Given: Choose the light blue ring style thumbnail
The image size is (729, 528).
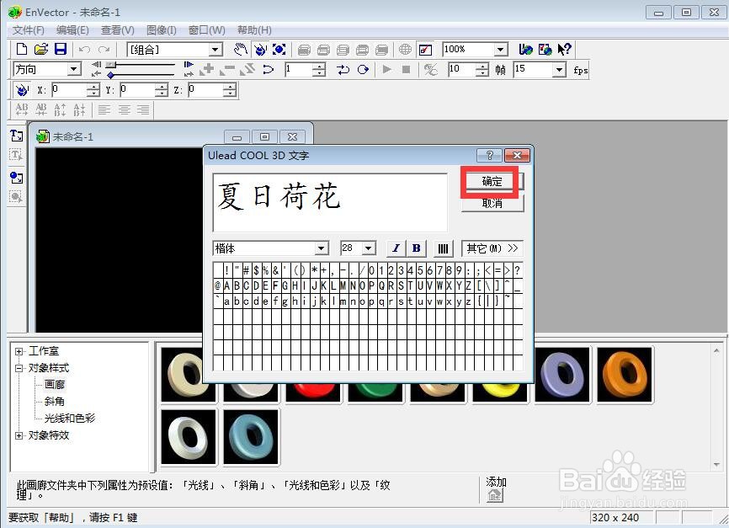Looking at the screenshot, I should pyautogui.click(x=251, y=437).
